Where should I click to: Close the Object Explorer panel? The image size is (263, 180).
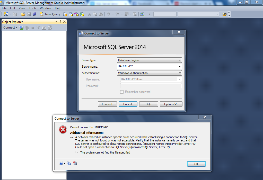coord(64,22)
